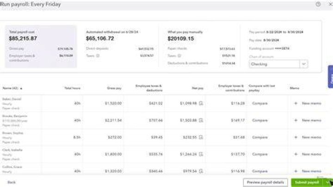Image resolution: width=333 pixels, height=187 pixels.
Task: Select employee name Clark, Isabella
Action: point(12,150)
